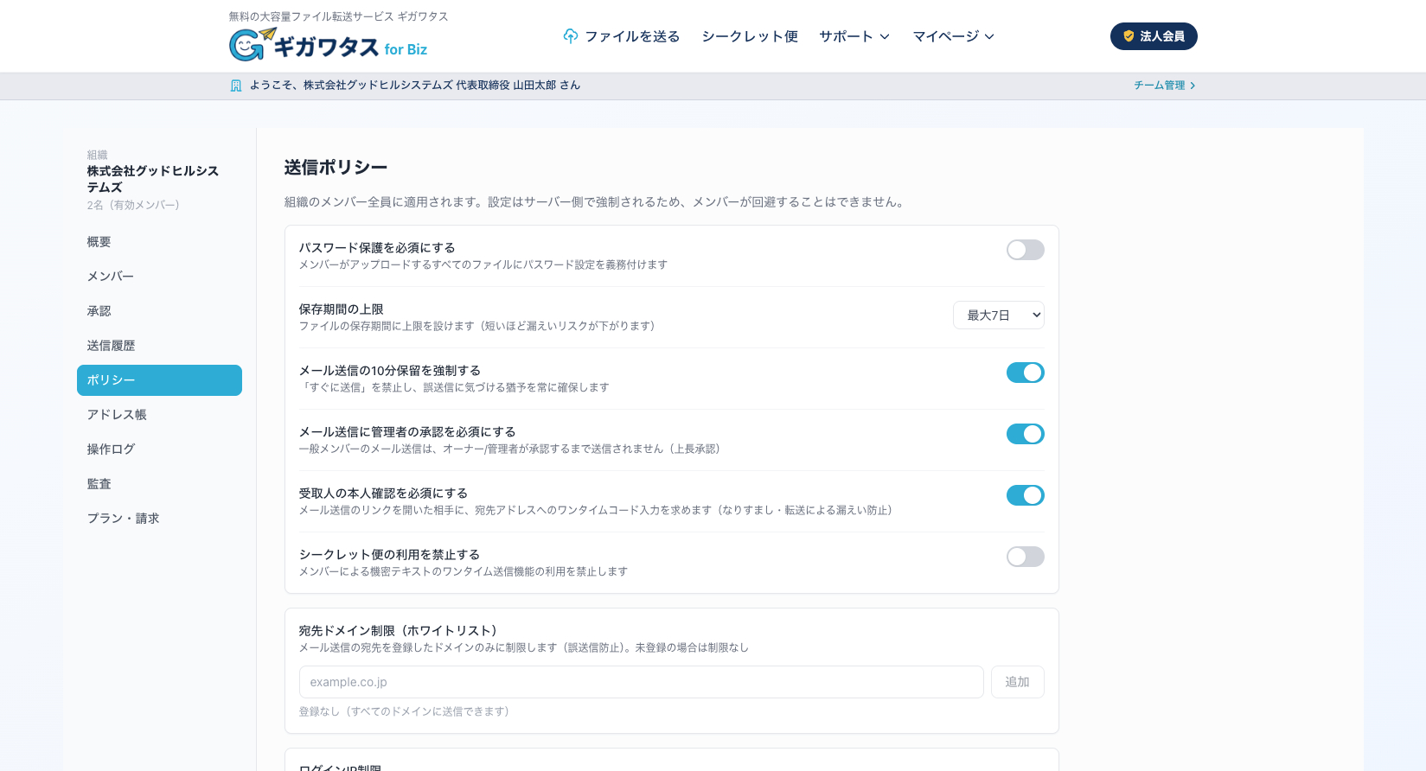Enable パスワード保護を必須にする toggle
Viewport: 1426px width, 771px height.
point(1025,250)
